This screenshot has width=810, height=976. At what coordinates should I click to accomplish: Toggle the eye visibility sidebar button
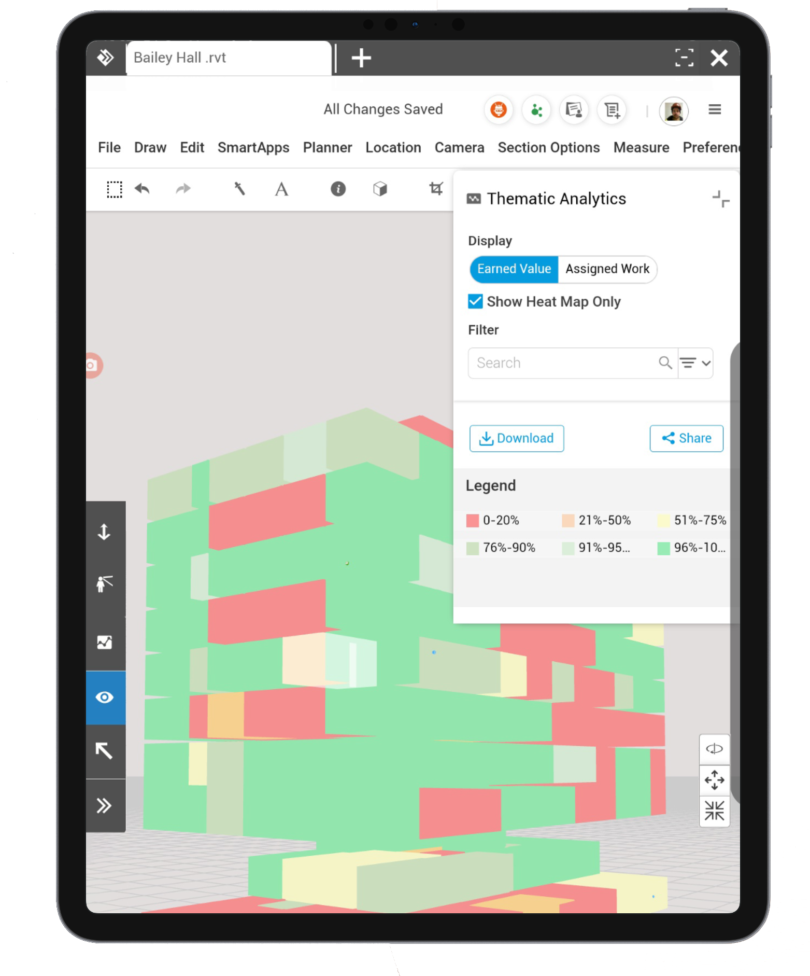105,698
